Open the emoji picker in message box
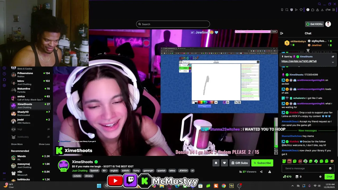The width and height of the screenshot is (338, 190). [330, 168]
